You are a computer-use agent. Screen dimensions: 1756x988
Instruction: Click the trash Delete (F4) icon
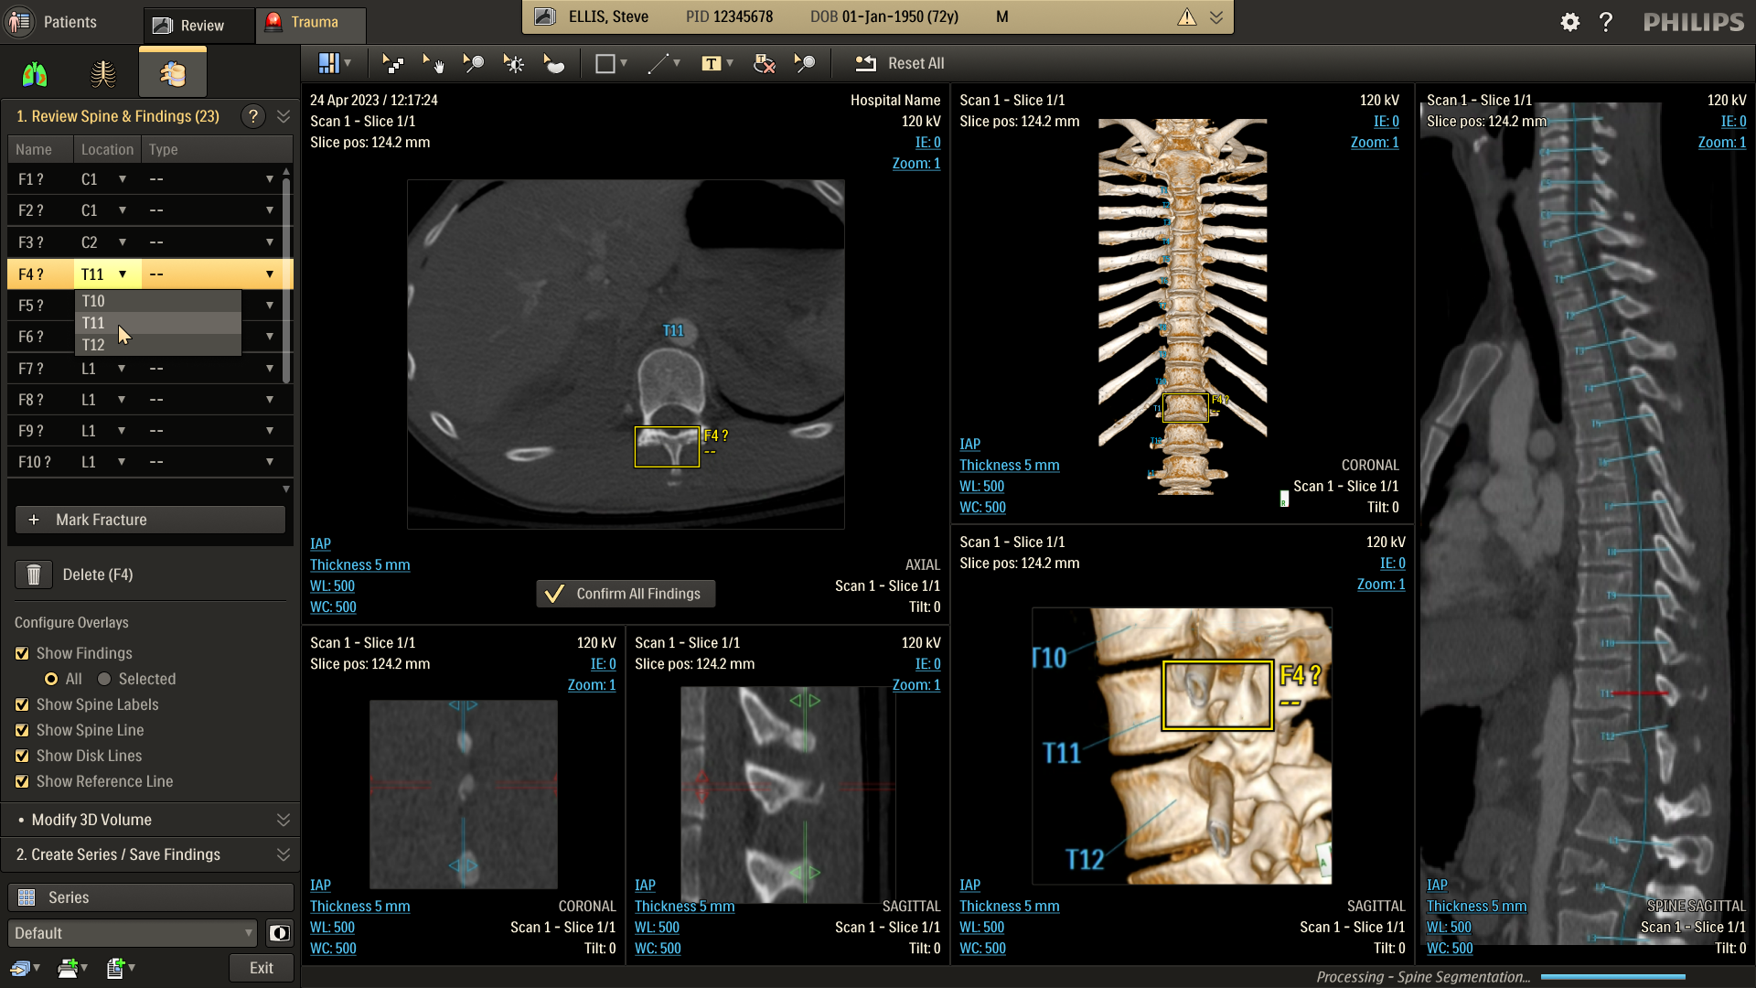pyautogui.click(x=34, y=575)
